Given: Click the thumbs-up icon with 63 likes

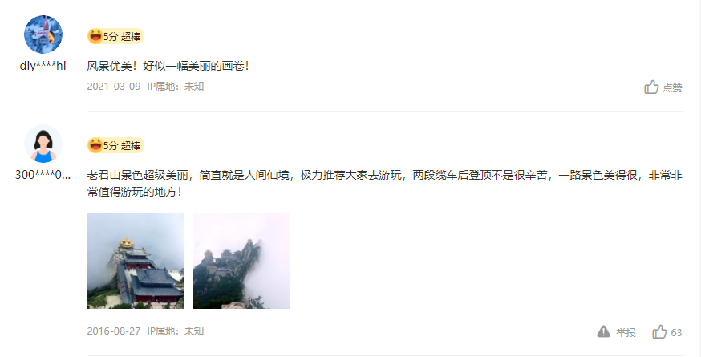Looking at the screenshot, I should 659,332.
